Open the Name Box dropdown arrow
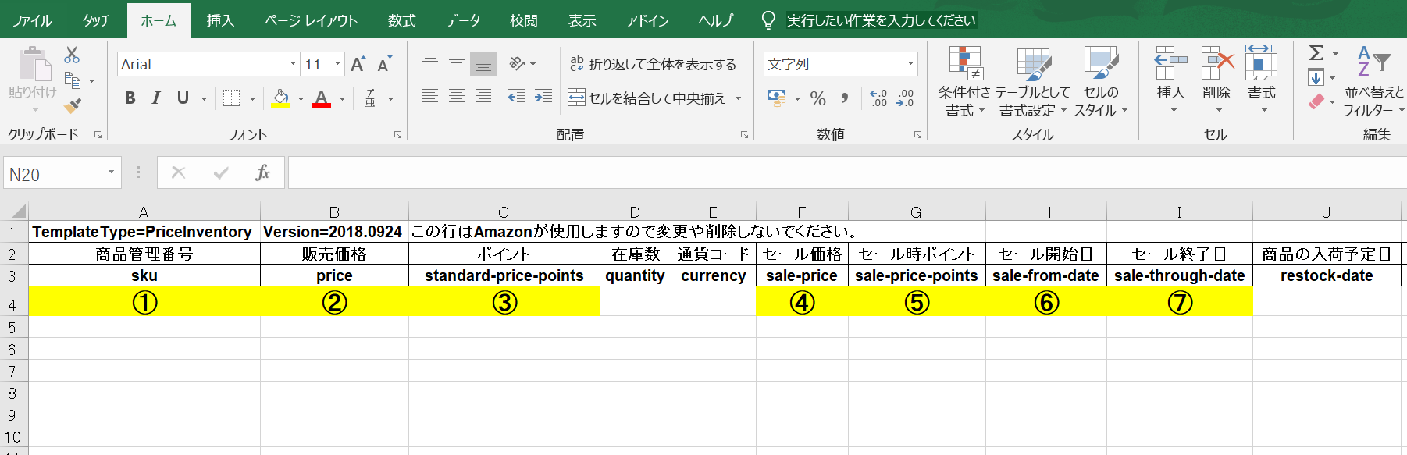The image size is (1407, 455). 111,172
